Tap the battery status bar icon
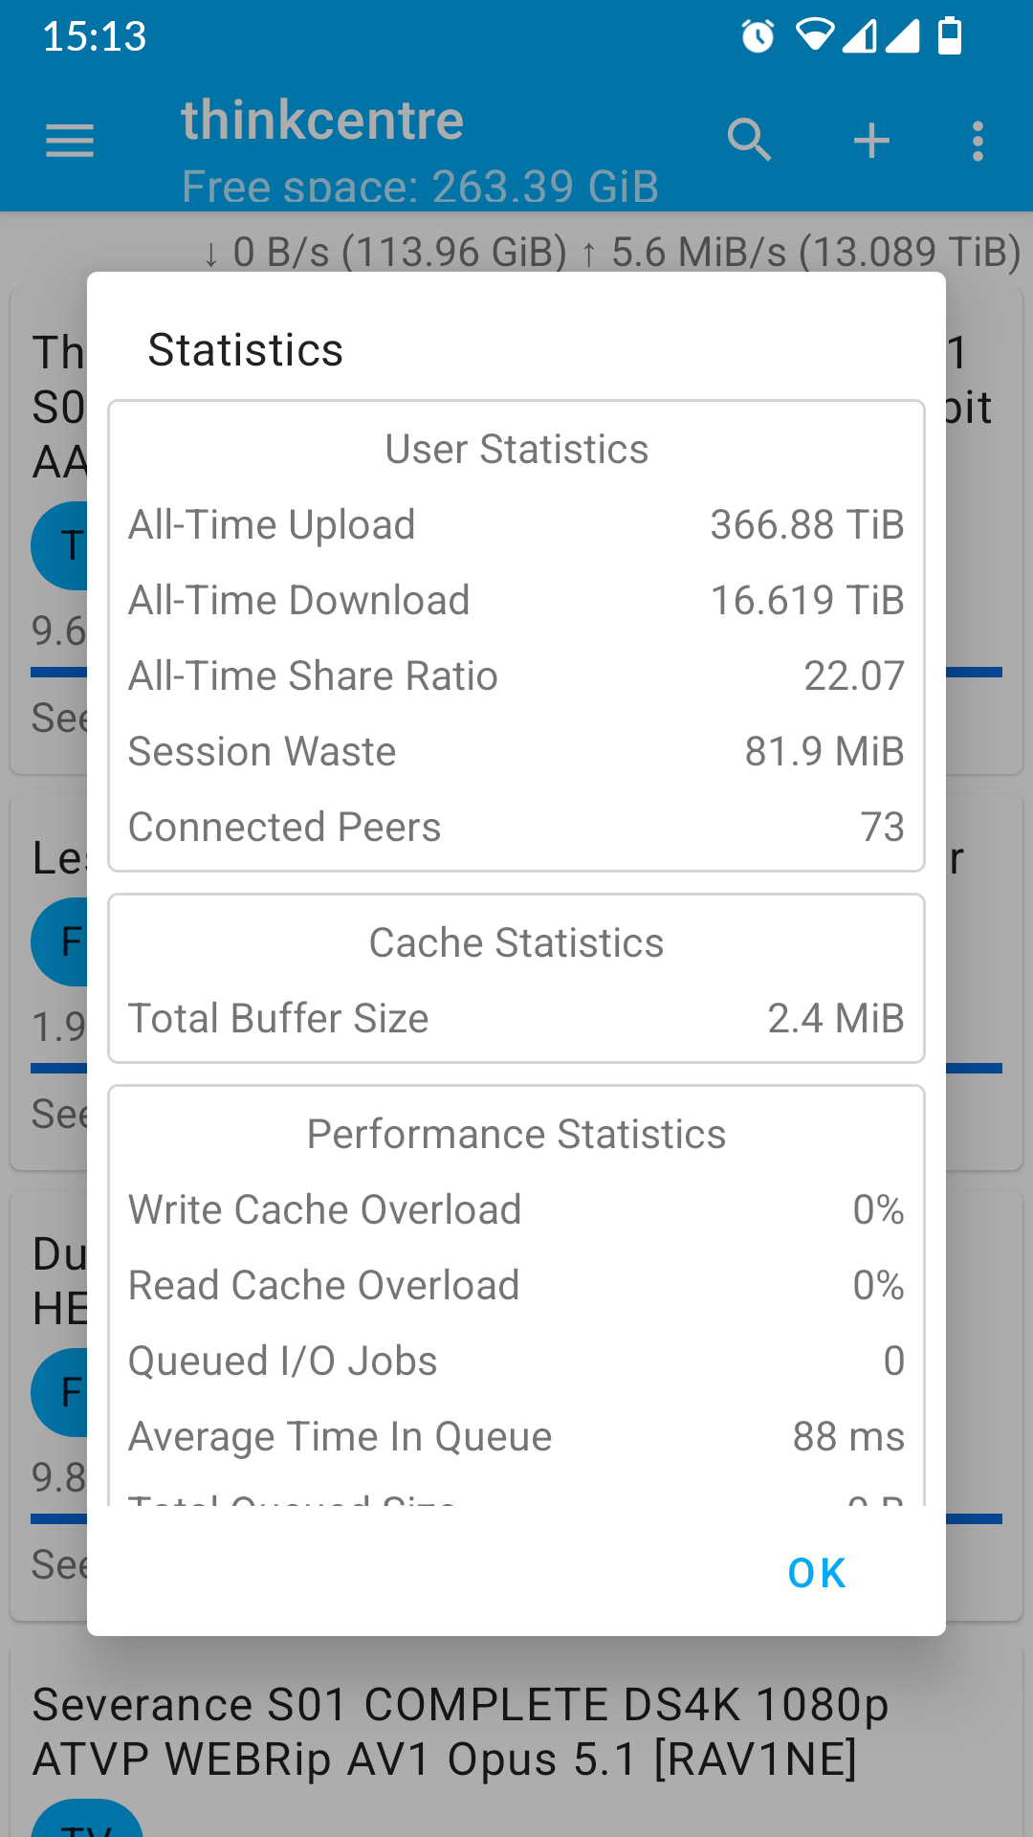This screenshot has width=1033, height=1837. (x=950, y=35)
